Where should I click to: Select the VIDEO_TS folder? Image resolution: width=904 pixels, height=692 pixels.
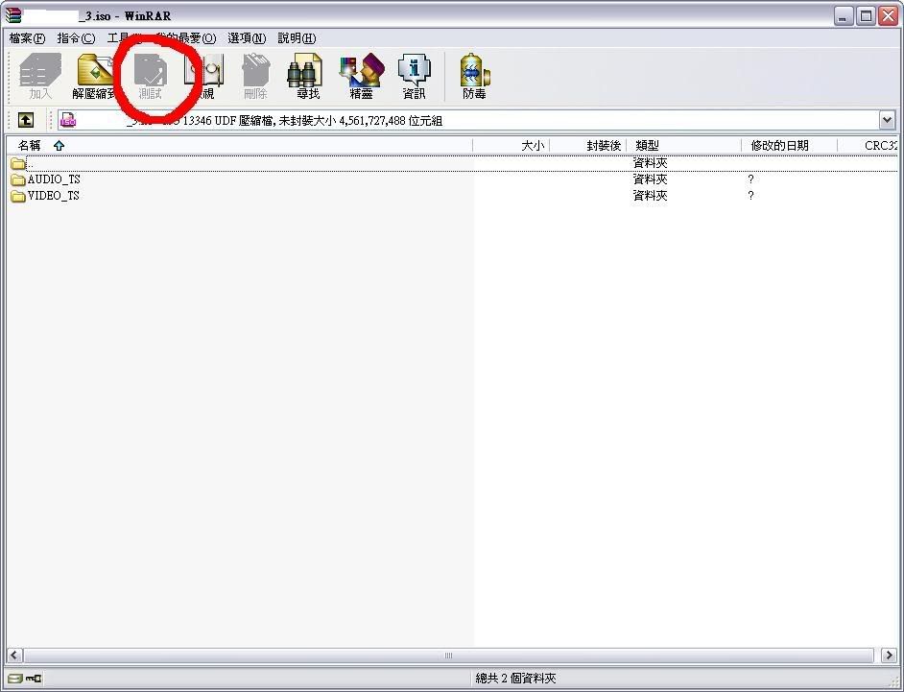pyautogui.click(x=53, y=196)
